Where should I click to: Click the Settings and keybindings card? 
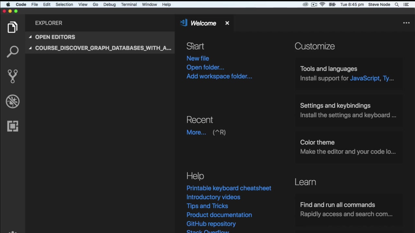[349, 110]
